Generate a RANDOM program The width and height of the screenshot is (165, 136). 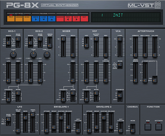point(60,19)
